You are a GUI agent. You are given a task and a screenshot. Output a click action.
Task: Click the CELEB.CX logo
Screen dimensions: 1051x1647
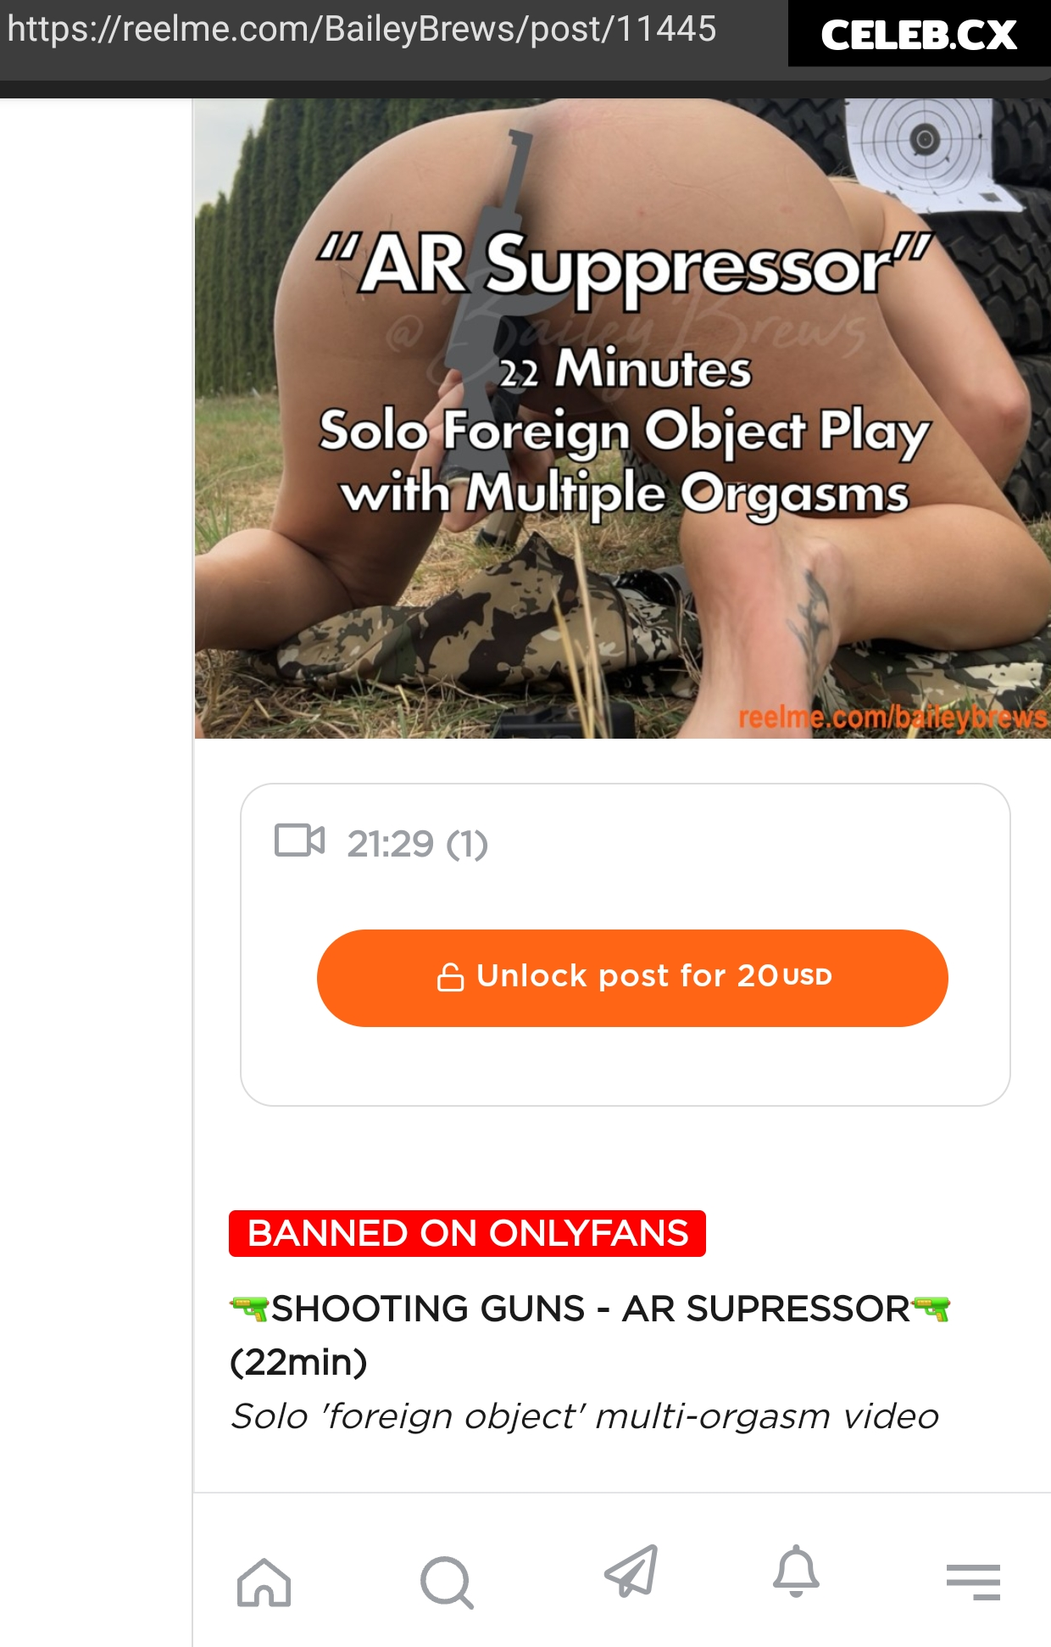click(919, 34)
